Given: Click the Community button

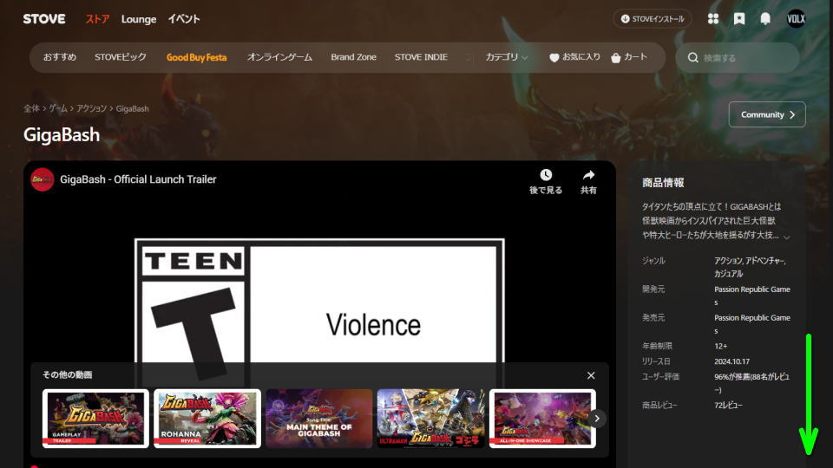Looking at the screenshot, I should [x=767, y=114].
